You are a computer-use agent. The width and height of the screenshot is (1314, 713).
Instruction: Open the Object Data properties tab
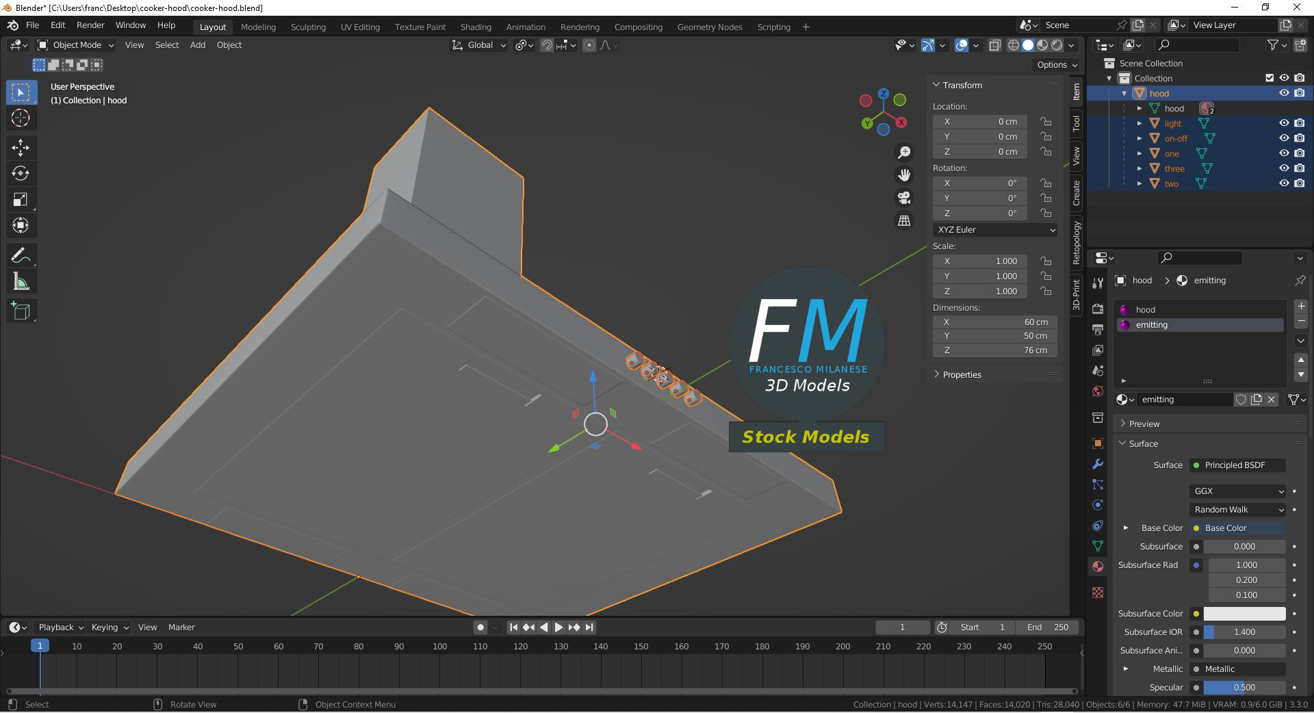tap(1098, 546)
